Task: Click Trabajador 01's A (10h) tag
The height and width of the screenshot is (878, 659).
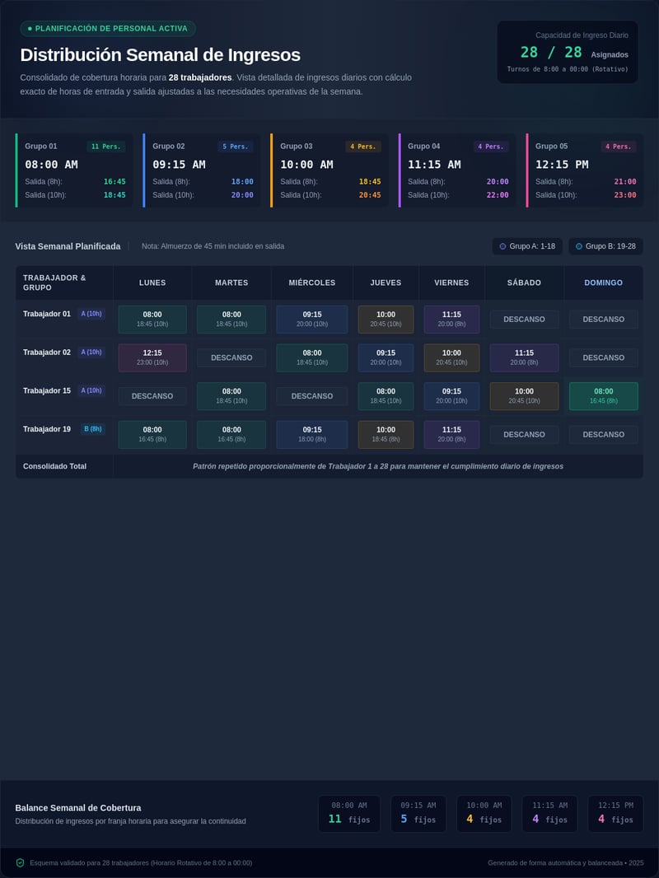Action: [91, 314]
